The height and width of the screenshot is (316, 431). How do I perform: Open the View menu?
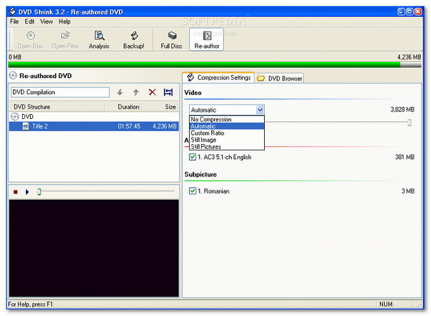coord(46,22)
